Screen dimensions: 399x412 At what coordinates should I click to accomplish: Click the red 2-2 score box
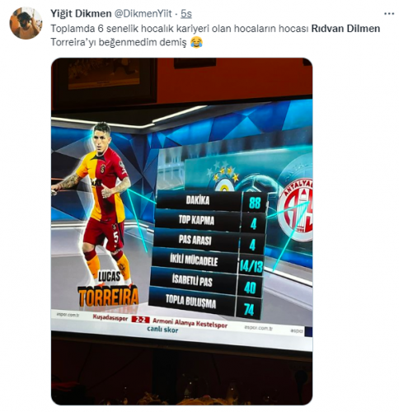point(140,320)
